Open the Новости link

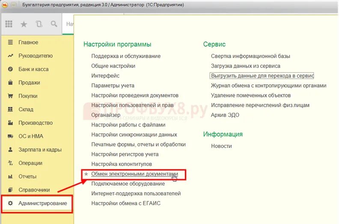coord(221,146)
